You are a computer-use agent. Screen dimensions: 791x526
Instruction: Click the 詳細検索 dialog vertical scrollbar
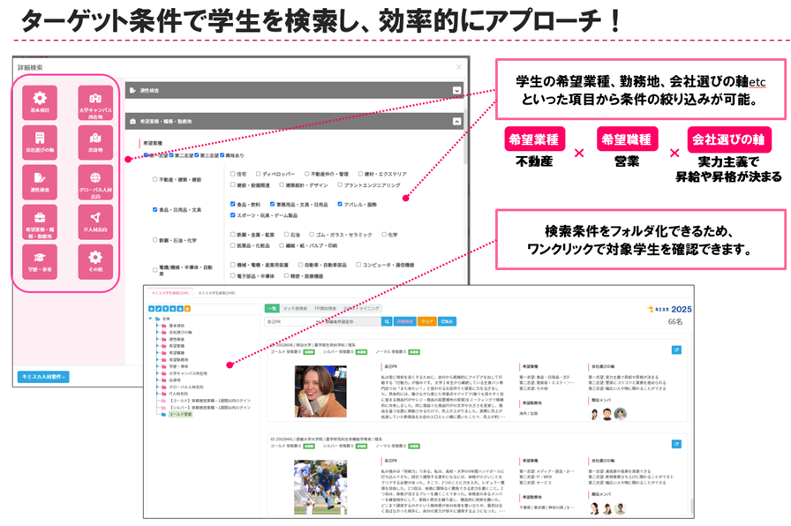tap(465, 138)
